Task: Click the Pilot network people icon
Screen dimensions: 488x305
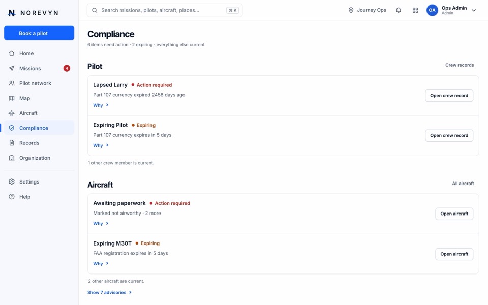Action: point(12,83)
